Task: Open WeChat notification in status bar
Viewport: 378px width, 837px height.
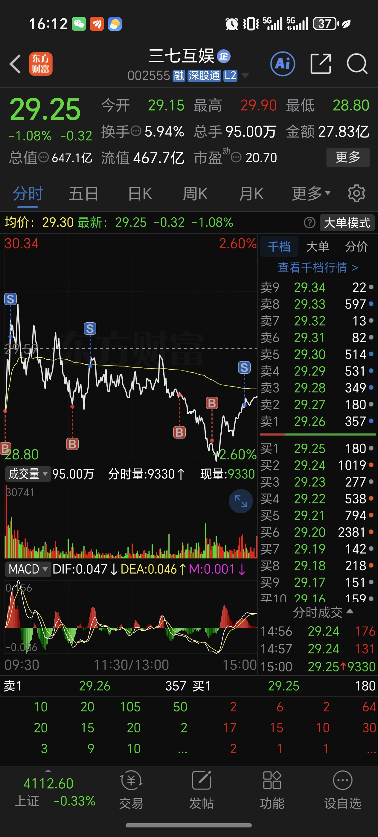Action: [x=79, y=24]
